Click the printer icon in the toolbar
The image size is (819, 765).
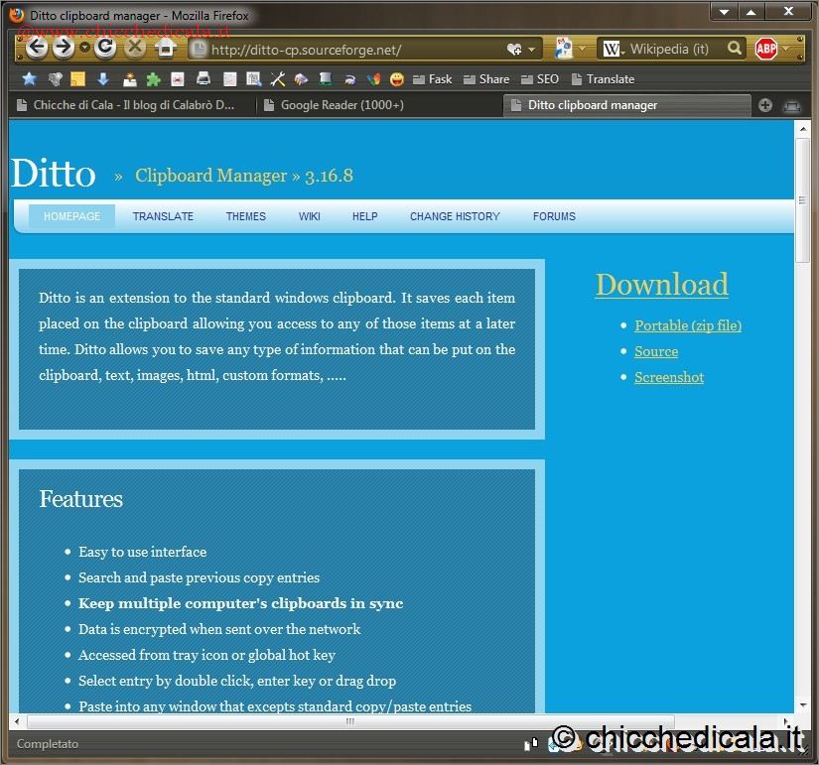click(x=203, y=79)
